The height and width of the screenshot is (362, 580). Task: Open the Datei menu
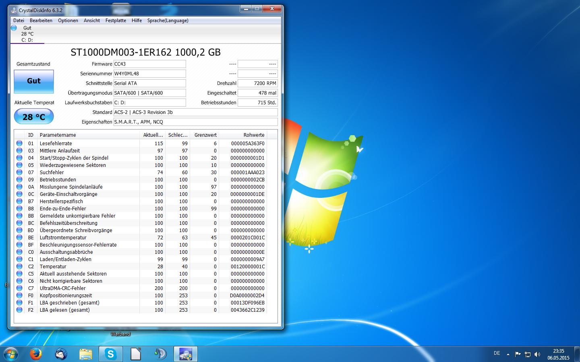[19, 21]
